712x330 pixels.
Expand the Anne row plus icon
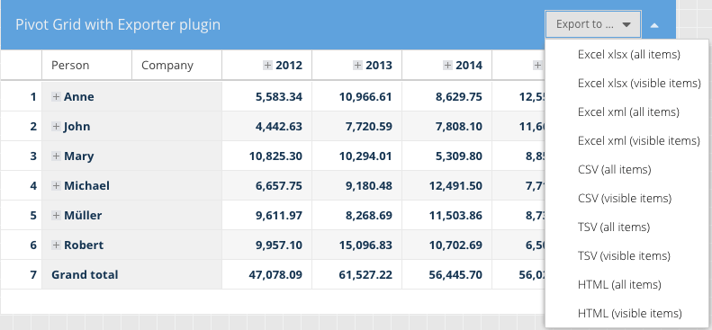click(x=56, y=96)
